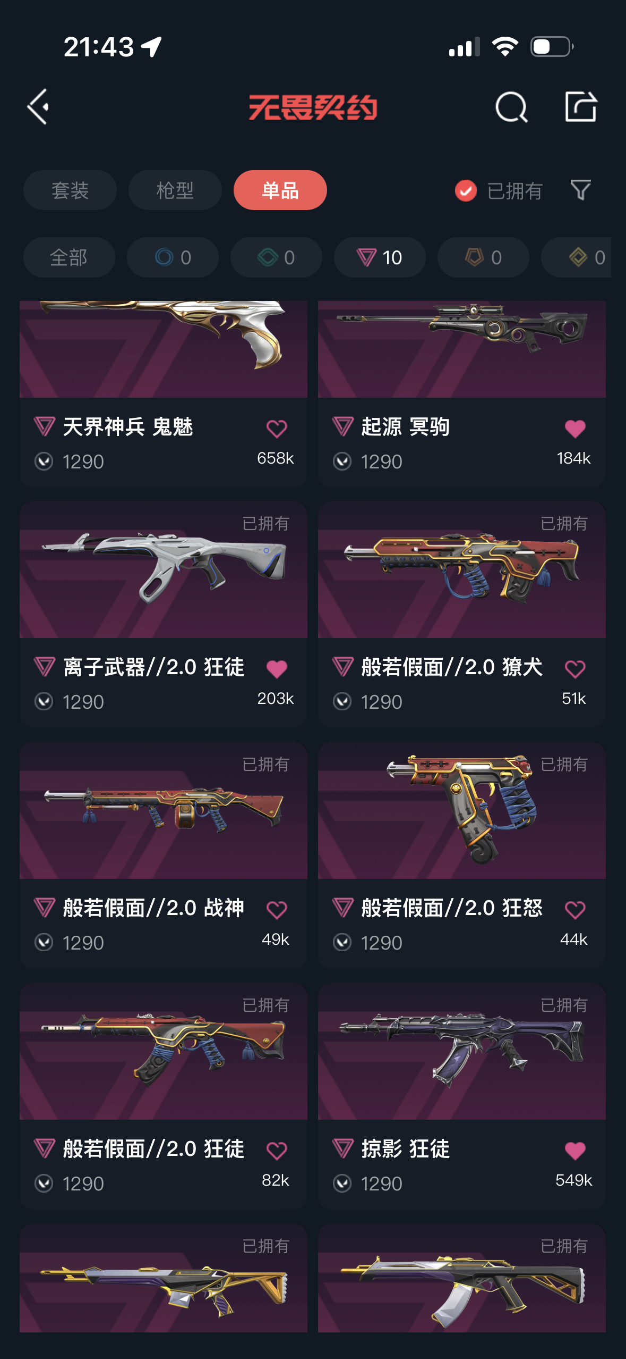Toggle the 已拥有 owned checkbox
Viewport: 626px width, 1359px height.
click(466, 190)
